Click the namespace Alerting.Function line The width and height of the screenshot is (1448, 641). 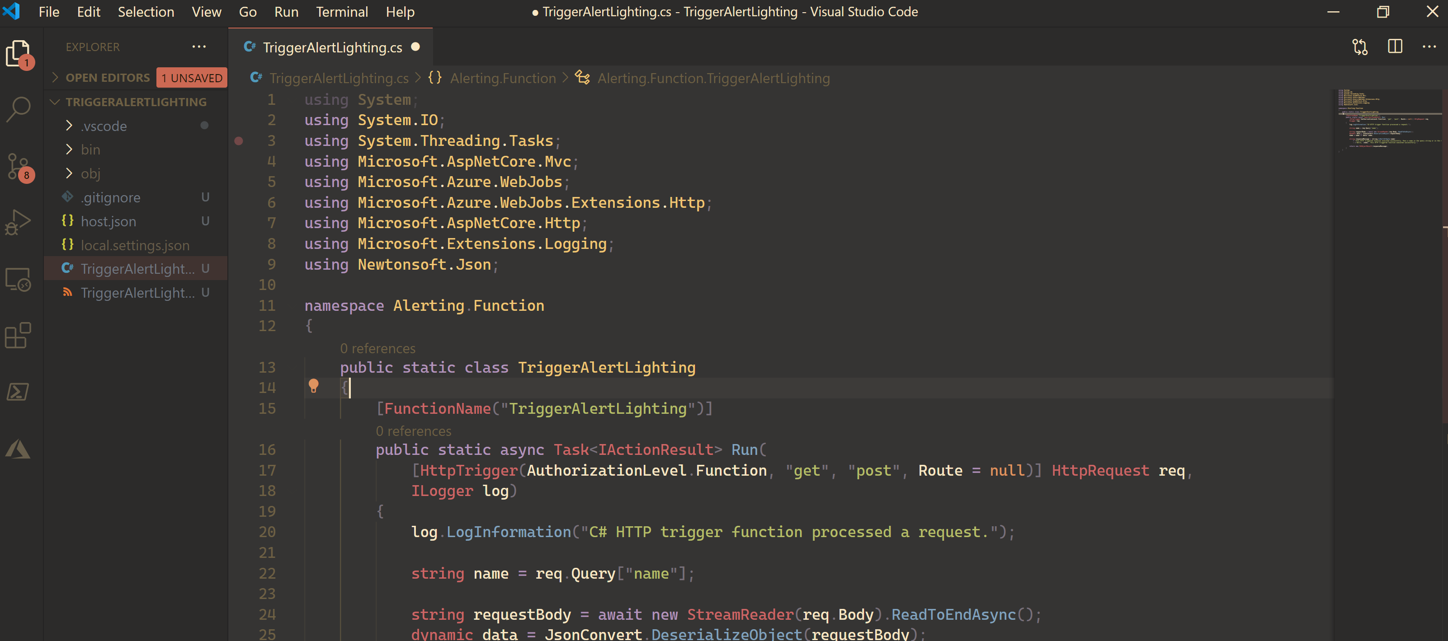424,306
